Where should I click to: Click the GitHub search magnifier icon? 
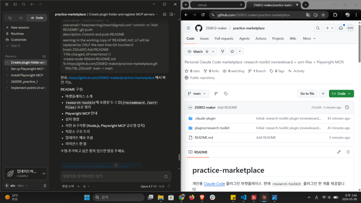click(x=318, y=28)
